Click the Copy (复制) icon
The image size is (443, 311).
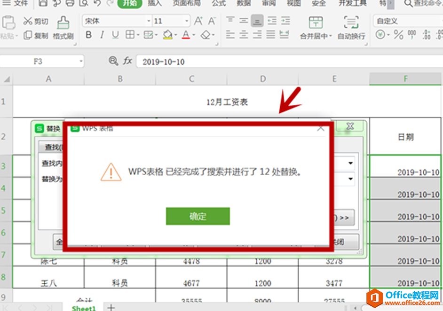[28, 36]
